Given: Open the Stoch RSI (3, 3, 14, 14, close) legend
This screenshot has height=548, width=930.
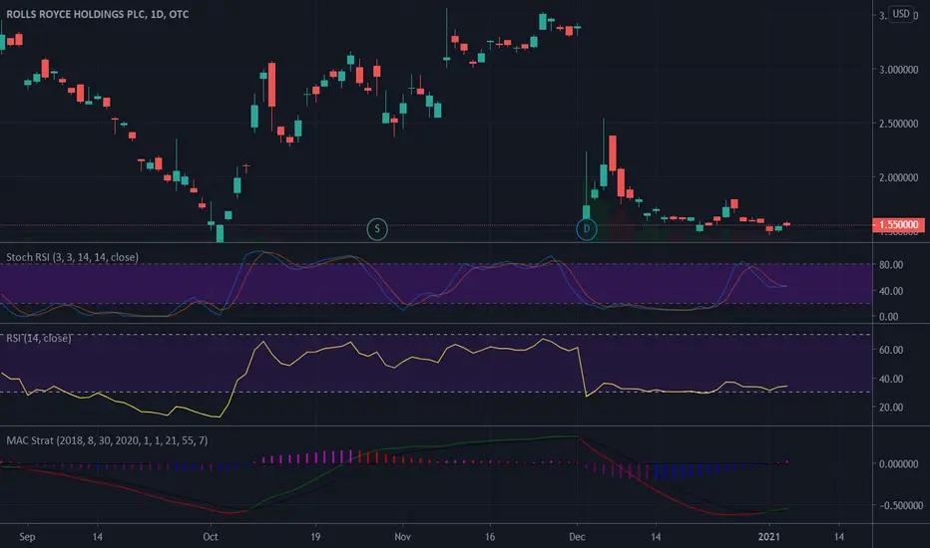Looking at the screenshot, I should pos(73,257).
